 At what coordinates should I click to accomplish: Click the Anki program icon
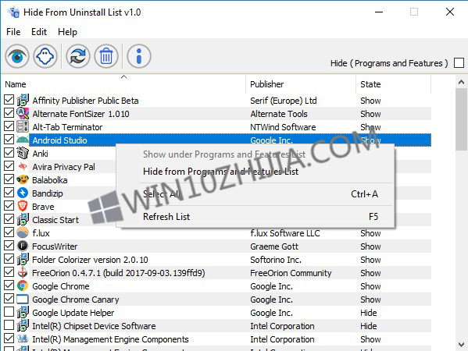[23, 153]
